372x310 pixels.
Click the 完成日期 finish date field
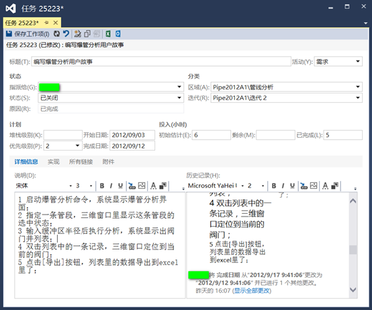(x=132, y=146)
